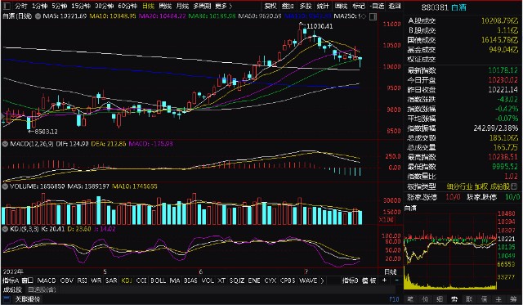Click the VOLUME indicator settings circle icon

click(x=5, y=186)
